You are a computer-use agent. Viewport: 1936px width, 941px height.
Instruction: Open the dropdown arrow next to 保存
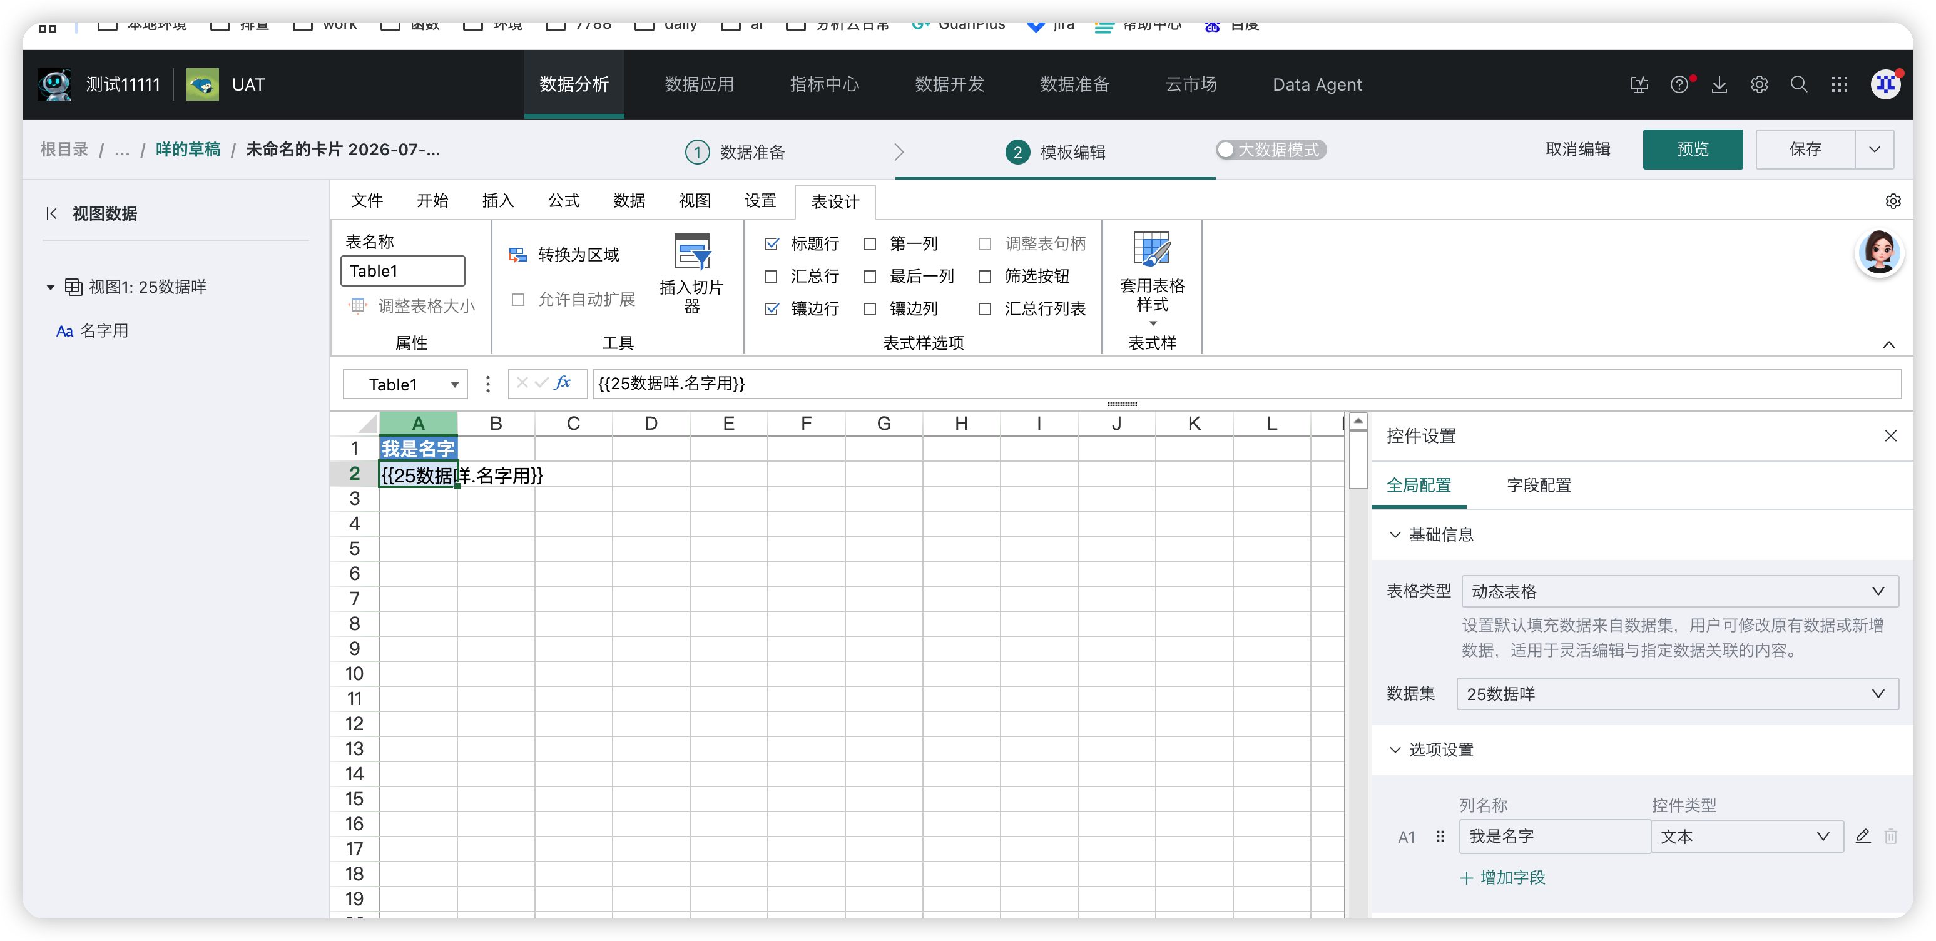1875,149
